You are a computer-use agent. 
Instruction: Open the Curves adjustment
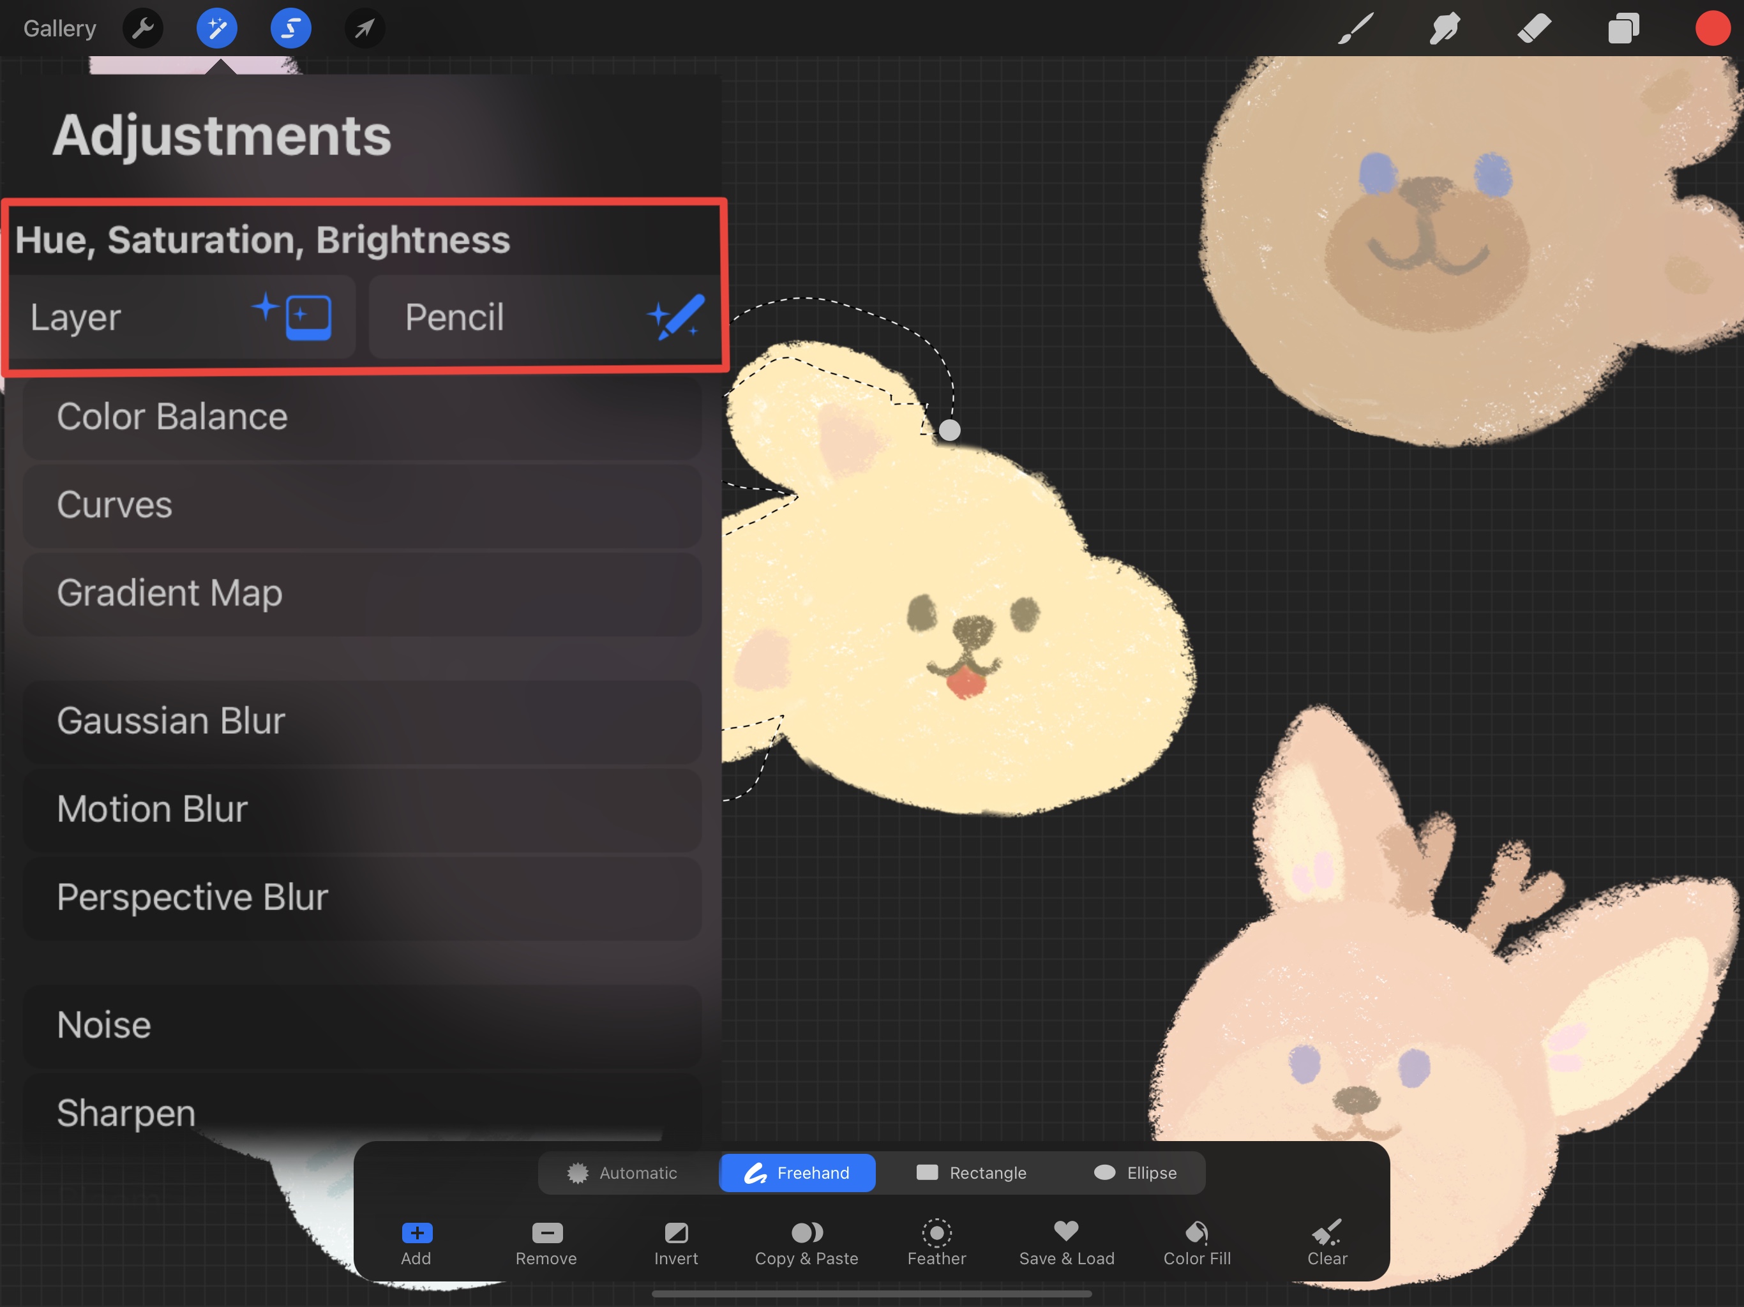click(362, 505)
